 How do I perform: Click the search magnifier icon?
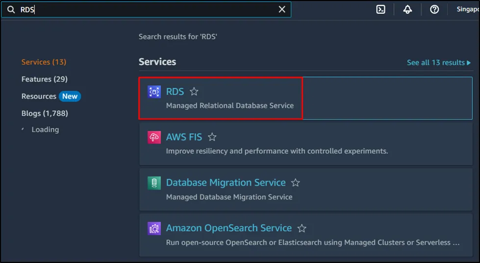11,9
